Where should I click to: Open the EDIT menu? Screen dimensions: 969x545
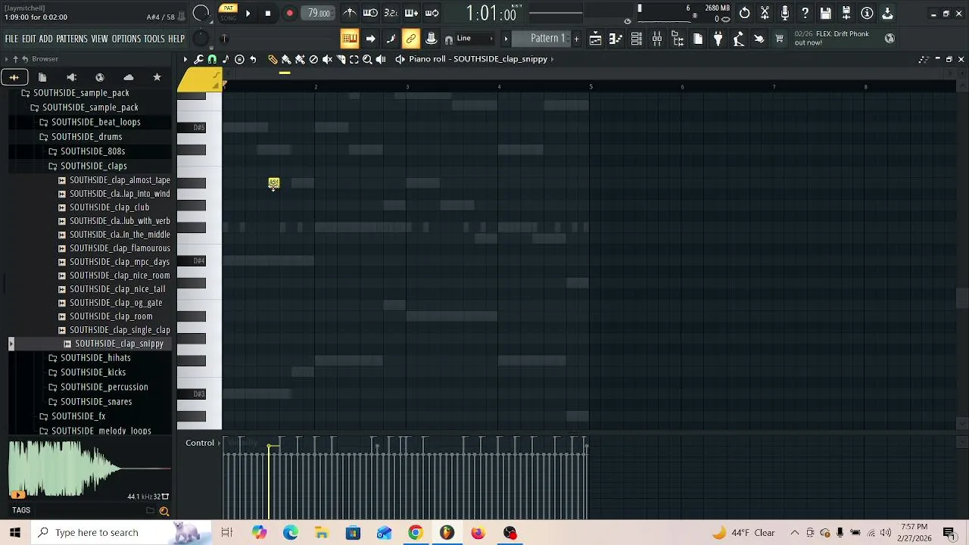pyautogui.click(x=29, y=39)
